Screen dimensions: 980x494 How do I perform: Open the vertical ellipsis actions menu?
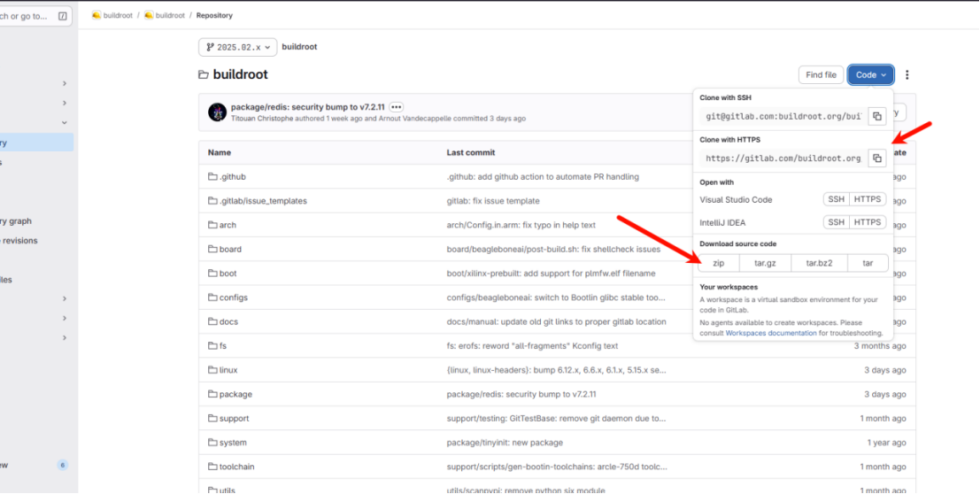click(x=907, y=75)
